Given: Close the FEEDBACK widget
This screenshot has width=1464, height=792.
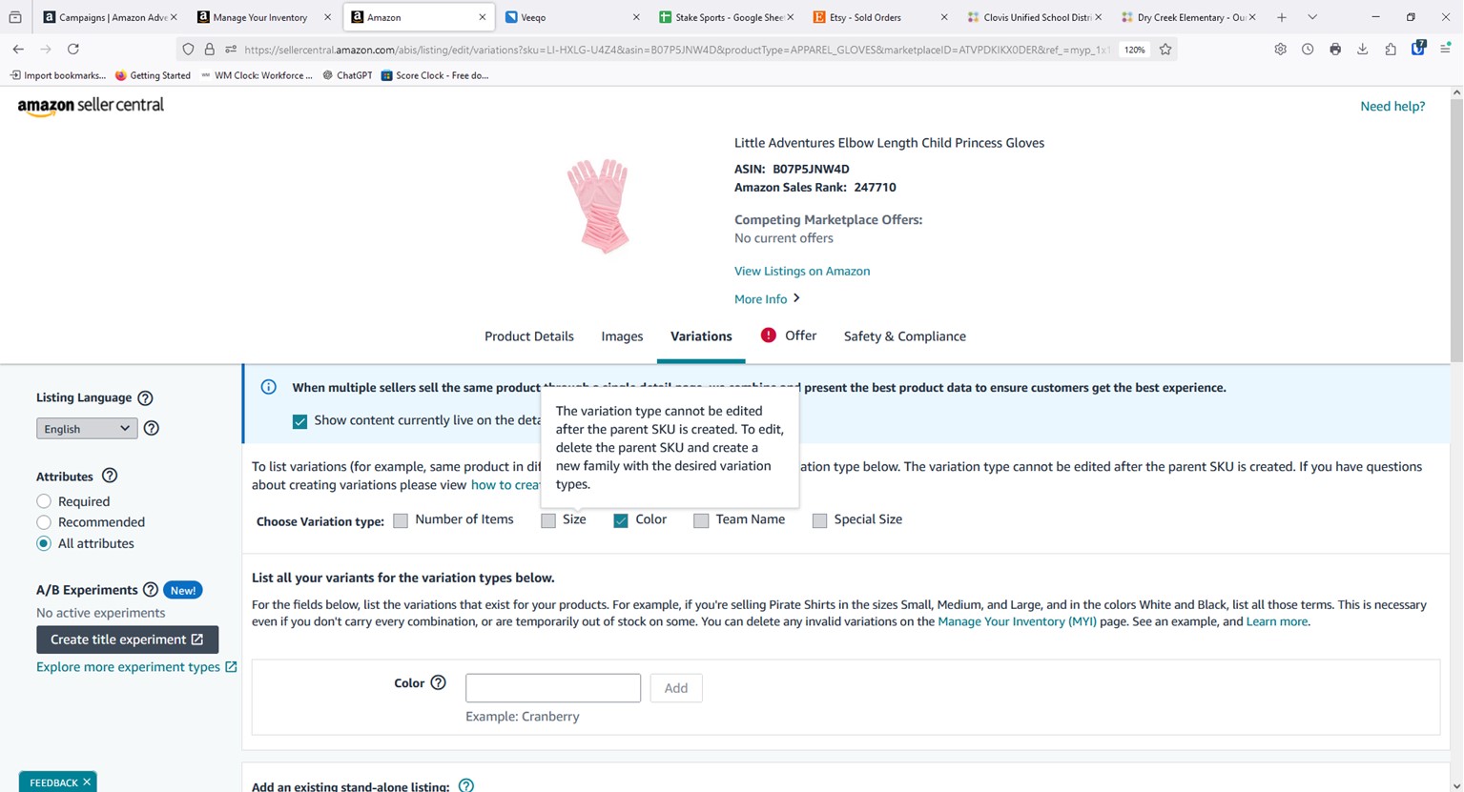Looking at the screenshot, I should click(x=87, y=782).
